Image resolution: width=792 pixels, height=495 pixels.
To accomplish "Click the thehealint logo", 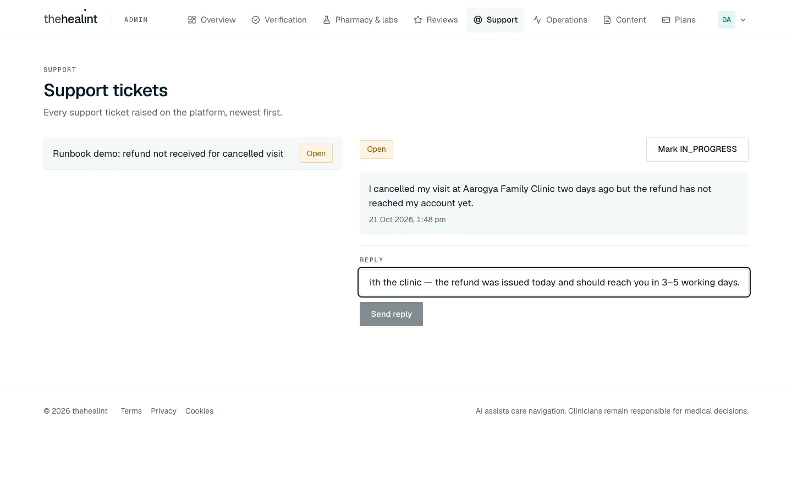I will 70,19.
